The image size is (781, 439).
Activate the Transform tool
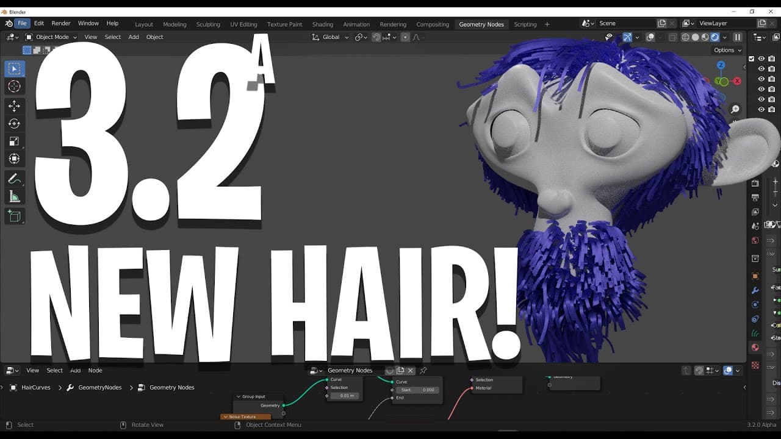tap(15, 159)
